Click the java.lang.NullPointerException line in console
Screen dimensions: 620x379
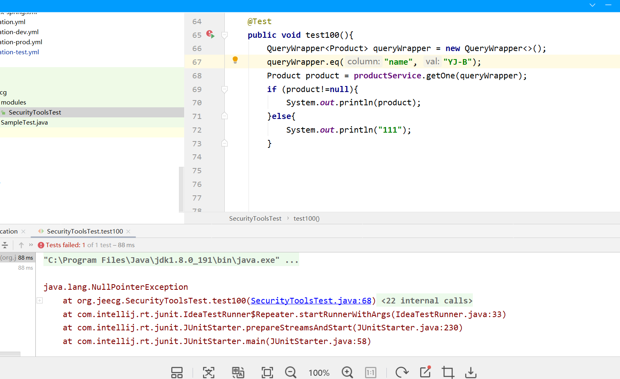pos(116,287)
